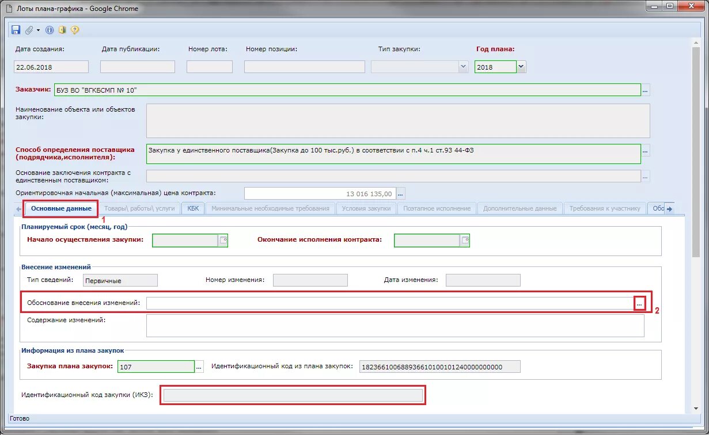Click the Идентификационный код из плана закупок field
This screenshot has height=435, width=709.
click(440, 367)
